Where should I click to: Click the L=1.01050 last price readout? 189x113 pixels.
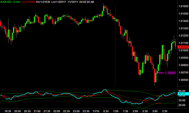pyautogui.click(x=28, y=2)
